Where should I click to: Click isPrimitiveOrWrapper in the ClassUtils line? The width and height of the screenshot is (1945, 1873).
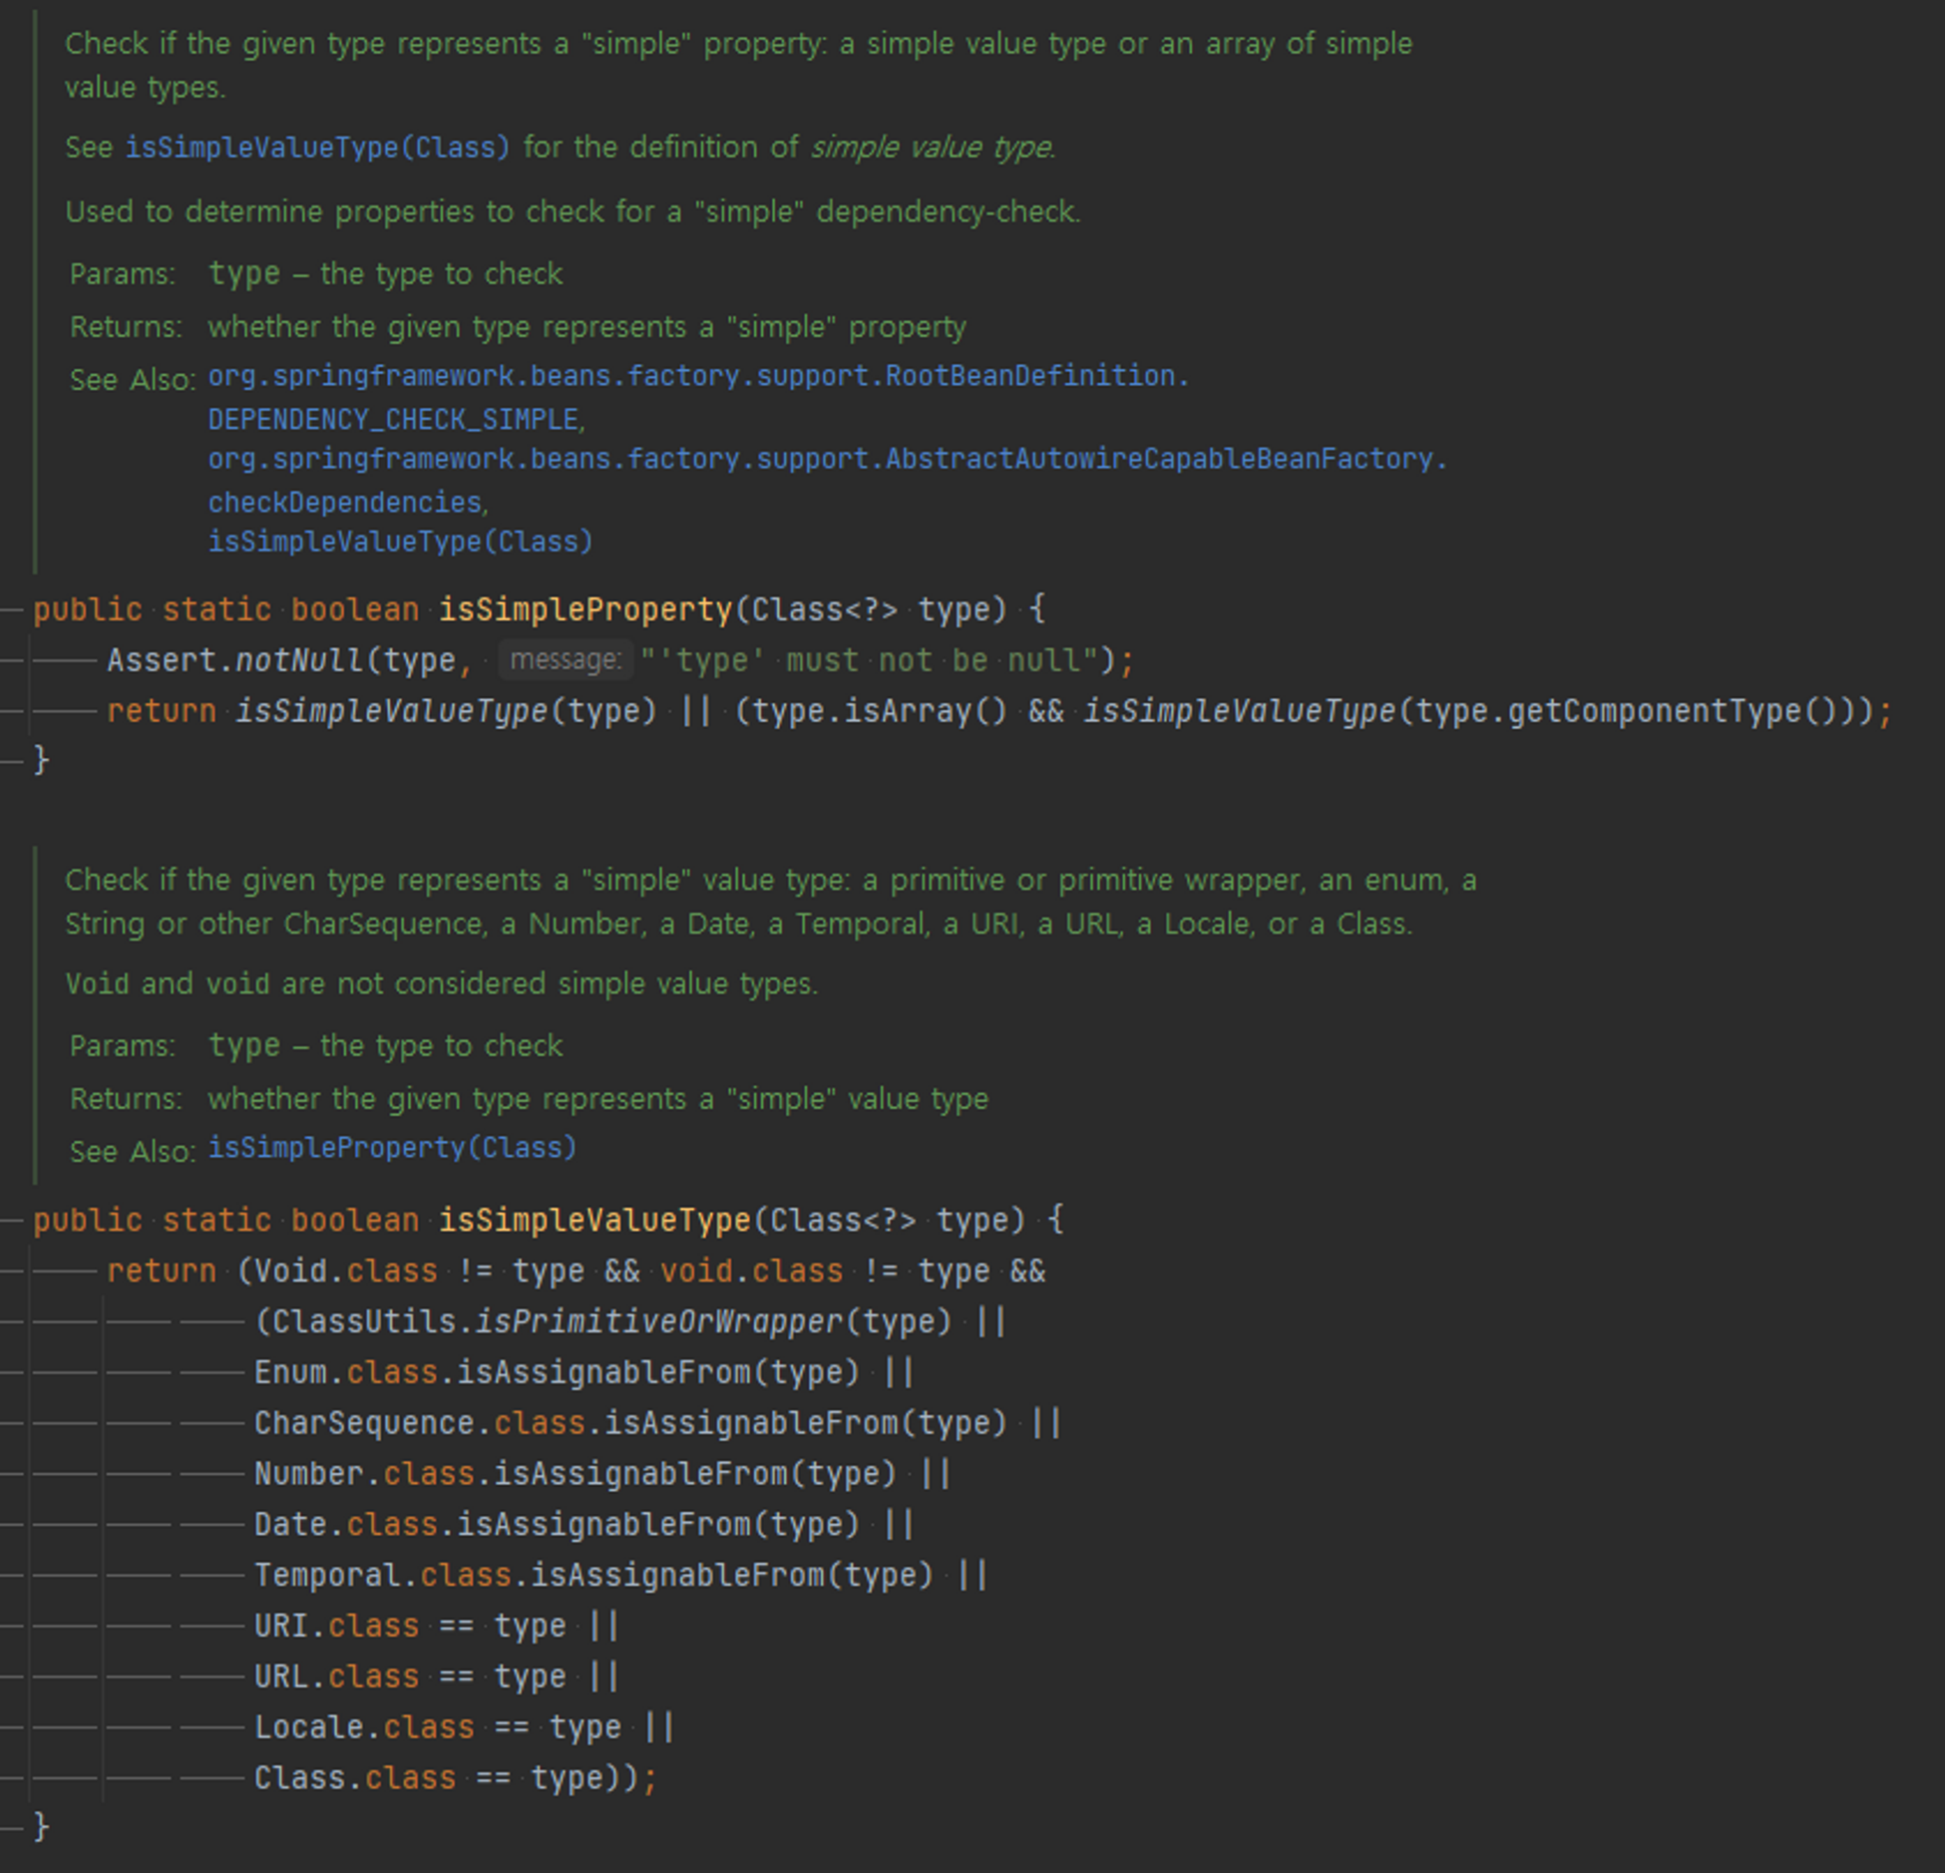pyautogui.click(x=659, y=1321)
